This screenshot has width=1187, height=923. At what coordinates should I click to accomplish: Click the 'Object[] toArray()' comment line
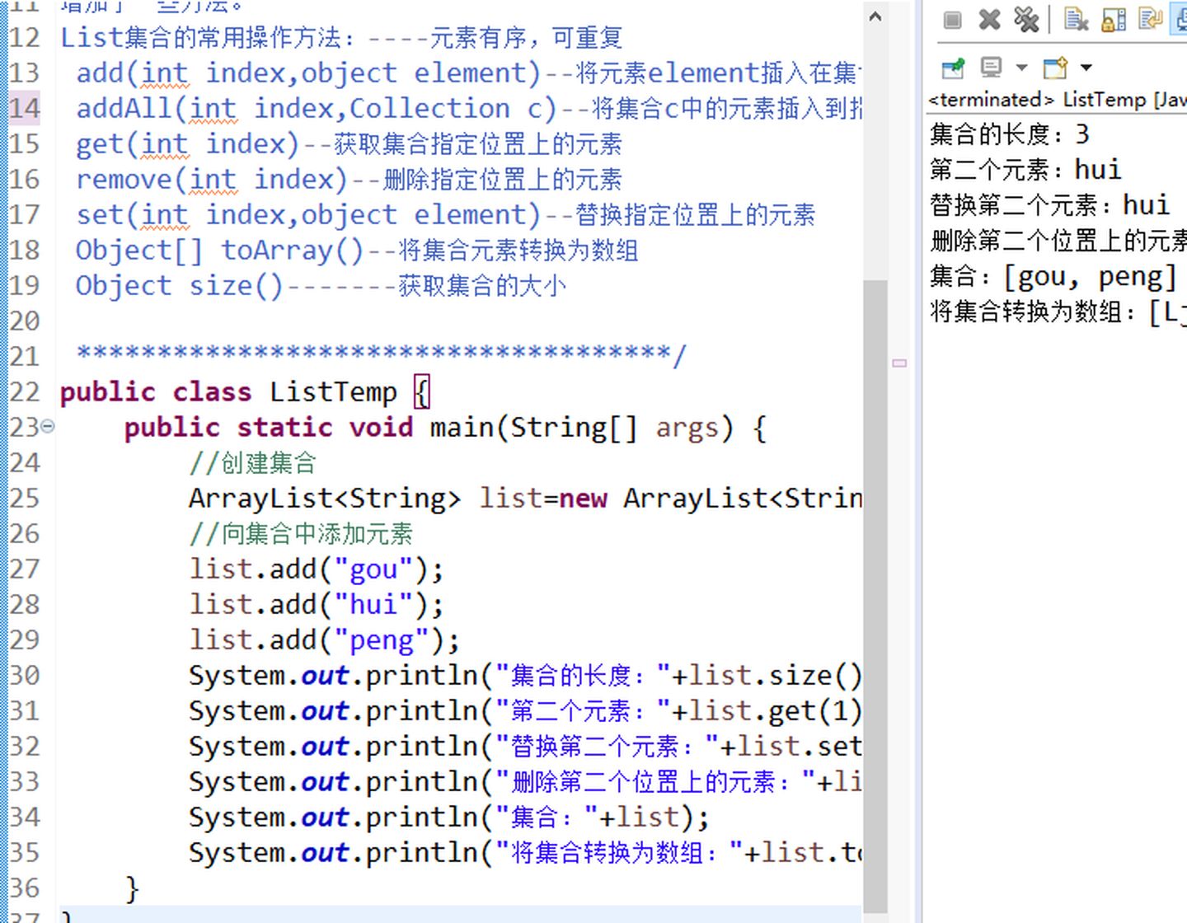tap(357, 250)
